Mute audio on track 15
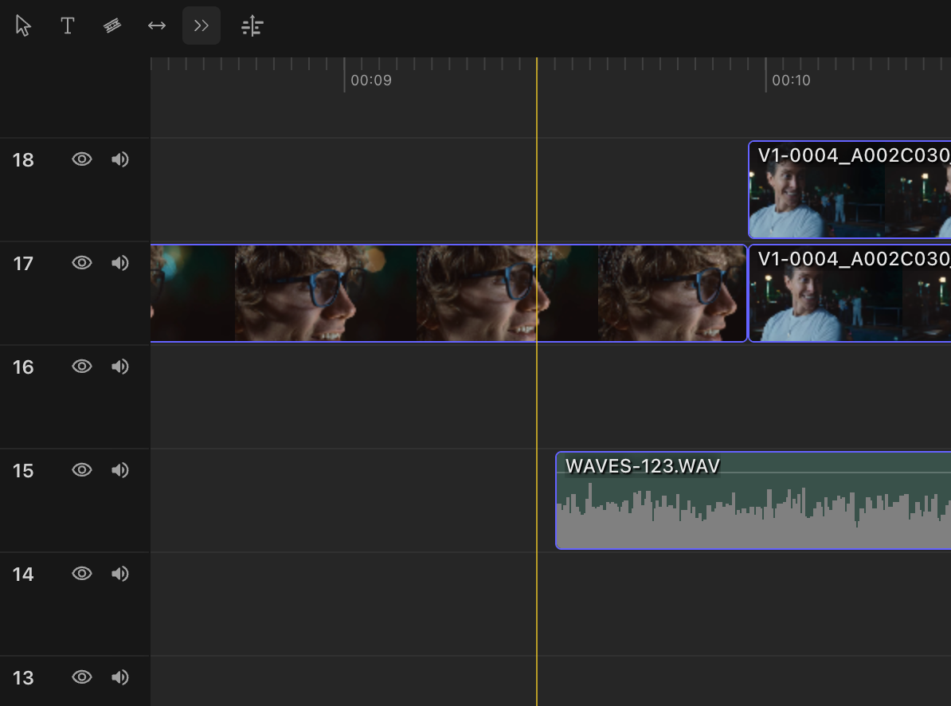Viewport: 951px width, 706px height. (120, 469)
